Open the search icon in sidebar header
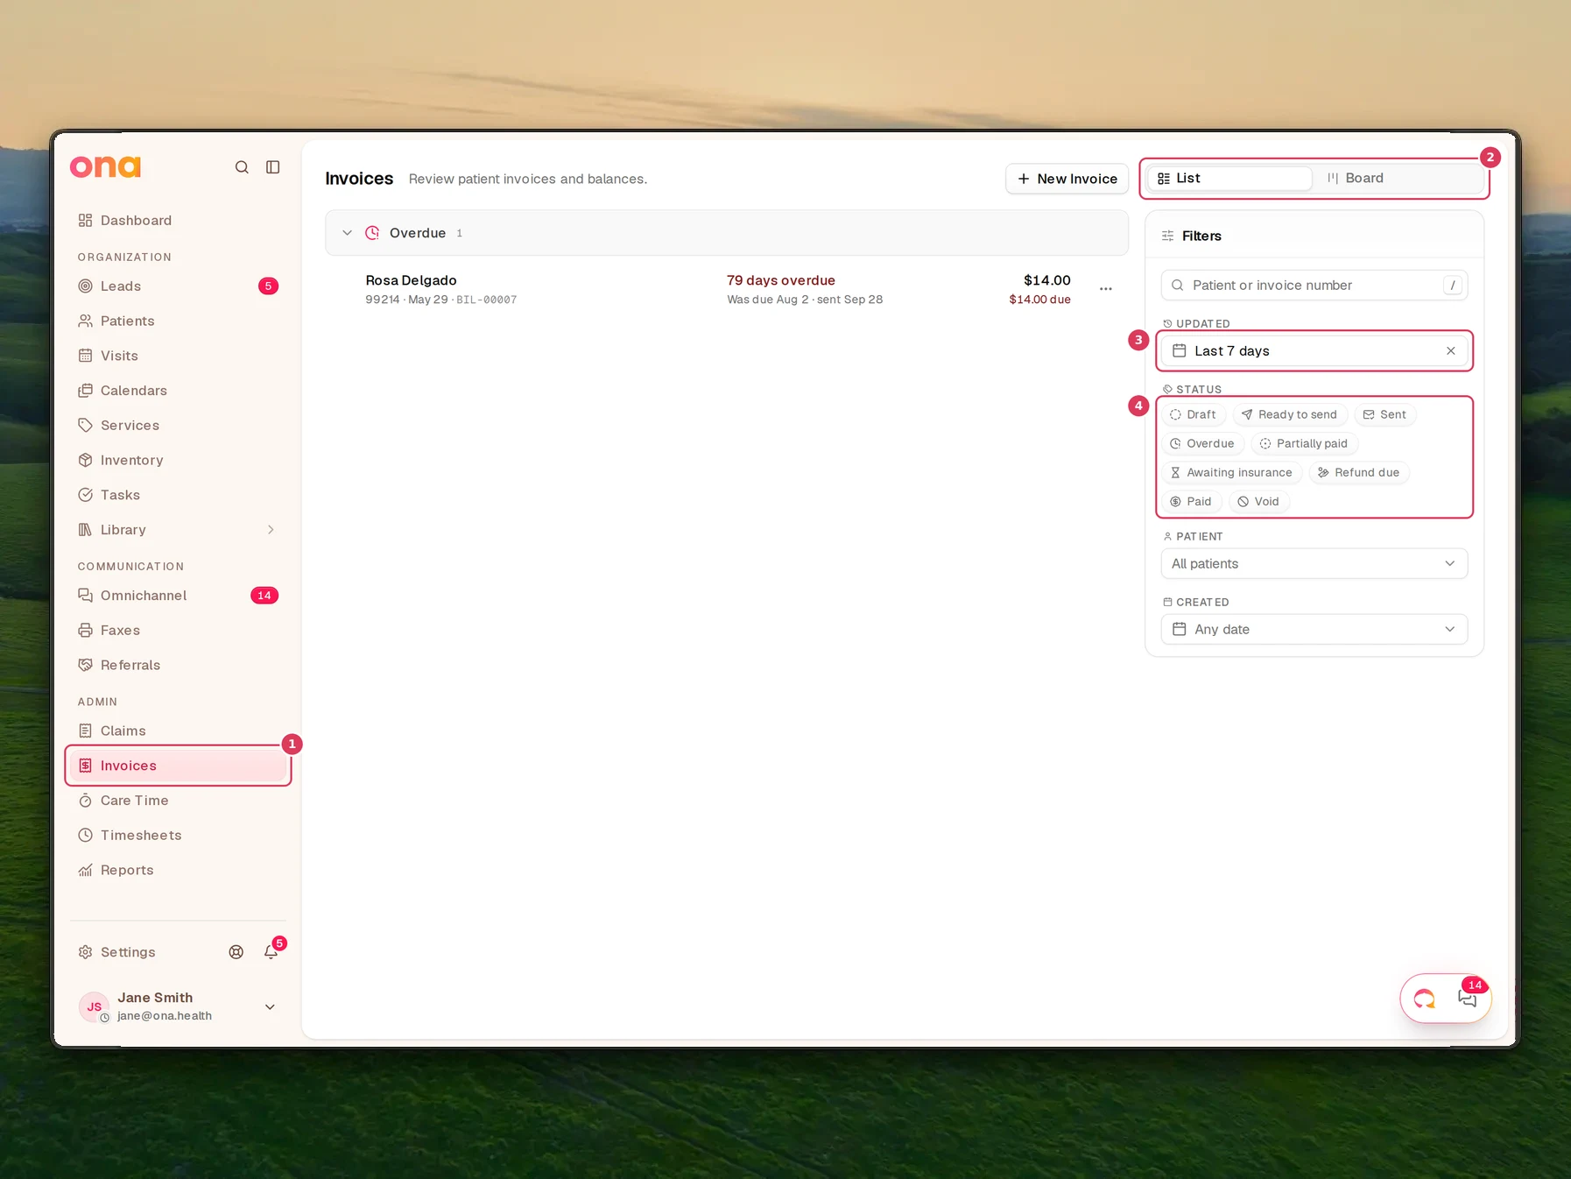 (242, 167)
